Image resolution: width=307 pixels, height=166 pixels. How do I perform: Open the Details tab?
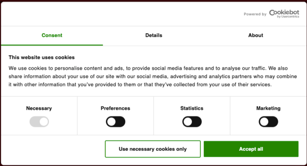(x=153, y=36)
